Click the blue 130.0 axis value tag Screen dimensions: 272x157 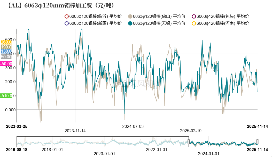pyautogui.click(x=6, y=51)
